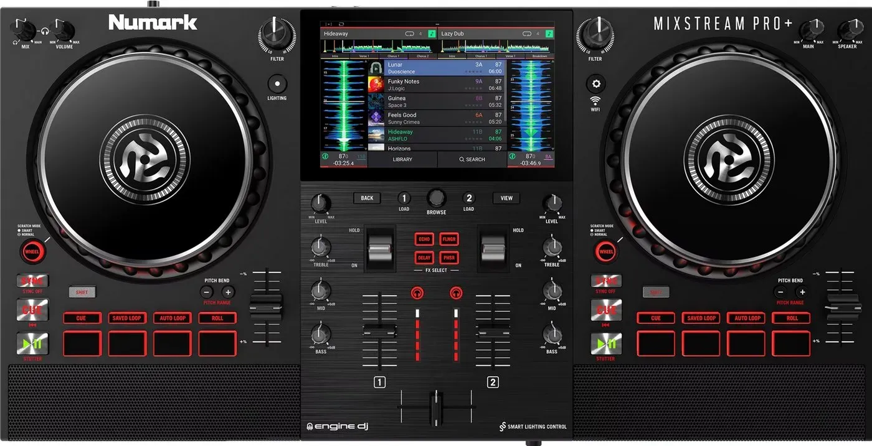The image size is (872, 446).
Task: Select Funky Notes track row
Action: [x=437, y=85]
